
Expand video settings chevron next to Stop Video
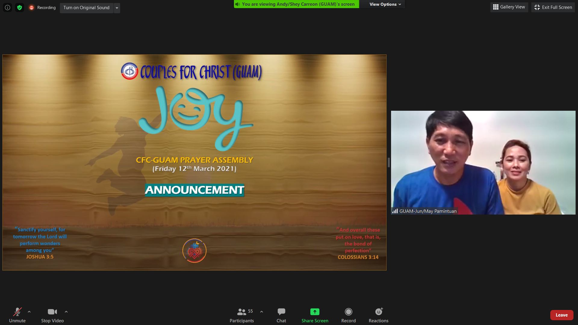(66, 312)
